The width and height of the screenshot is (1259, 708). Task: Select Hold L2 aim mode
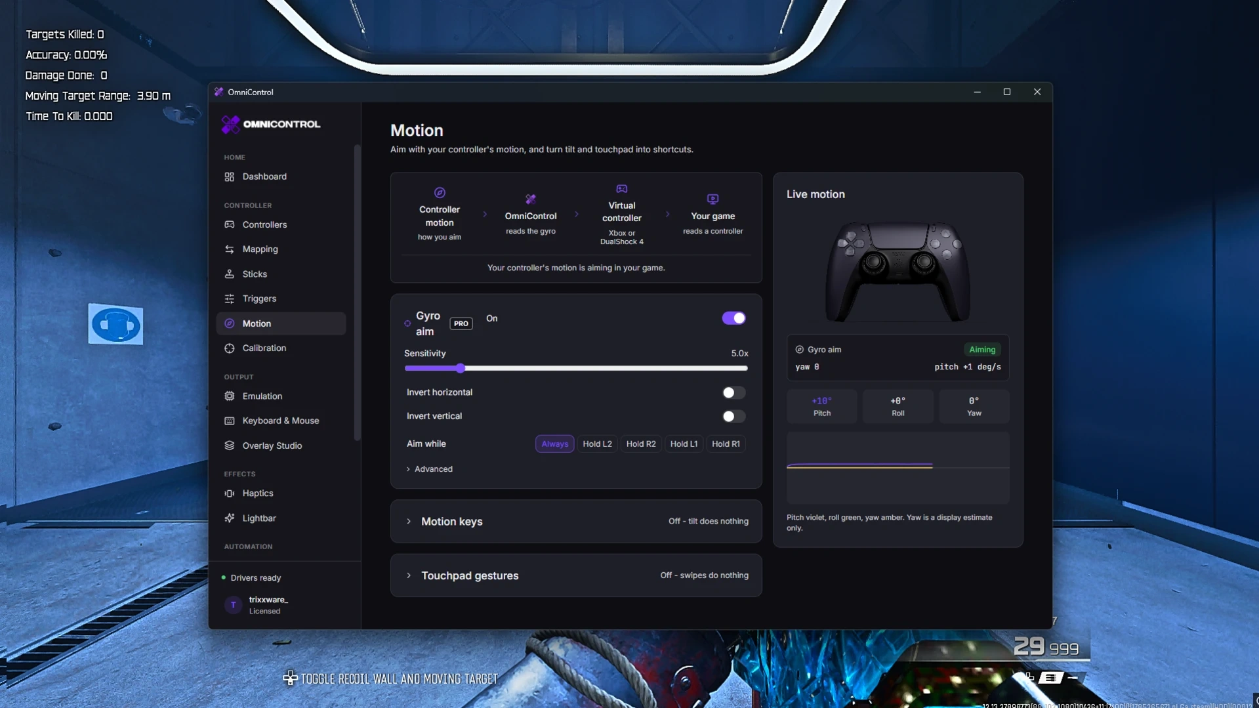[597, 444]
